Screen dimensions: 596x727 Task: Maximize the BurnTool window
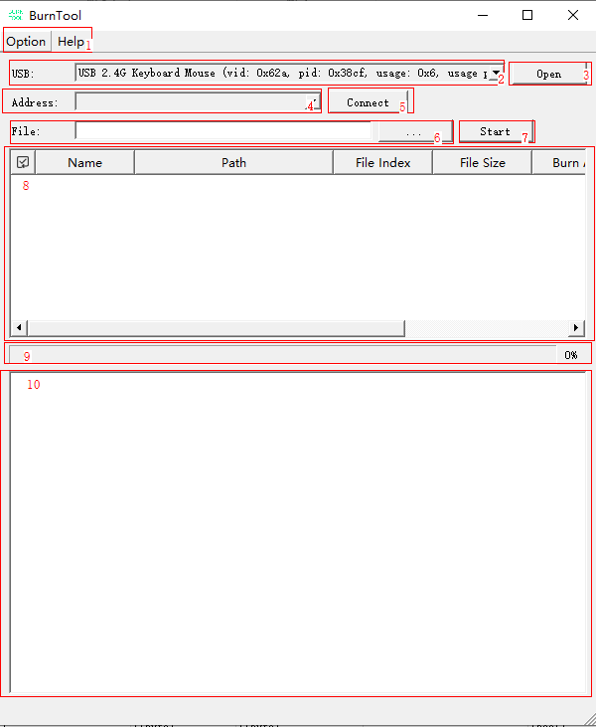(527, 15)
